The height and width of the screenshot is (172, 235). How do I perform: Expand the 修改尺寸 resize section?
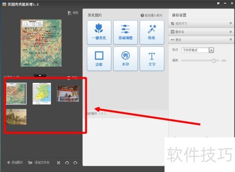pyautogui.click(x=201, y=23)
